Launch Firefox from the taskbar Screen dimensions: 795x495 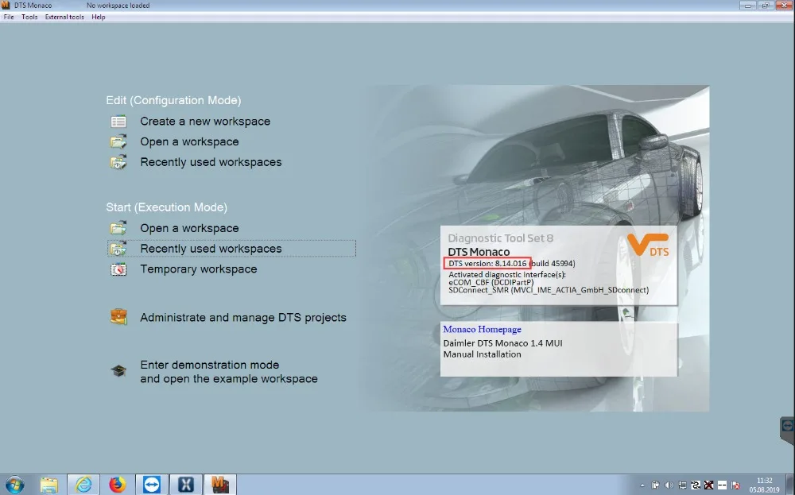(118, 485)
